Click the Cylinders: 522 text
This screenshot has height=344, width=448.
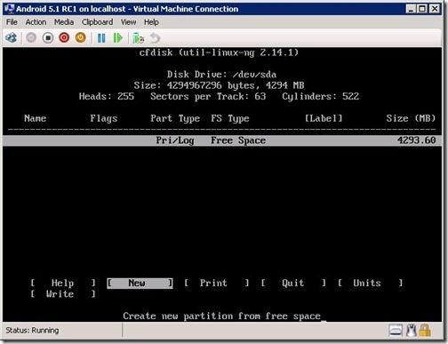(321, 96)
